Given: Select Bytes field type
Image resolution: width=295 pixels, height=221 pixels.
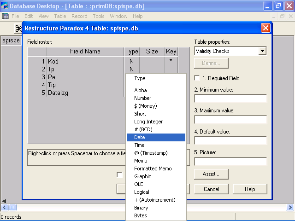Looking at the screenshot, I should [x=156, y=215].
